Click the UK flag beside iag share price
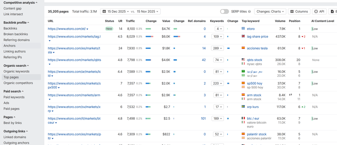Image resolution: width=337 pixels, height=145 pixels. [x=243, y=36]
